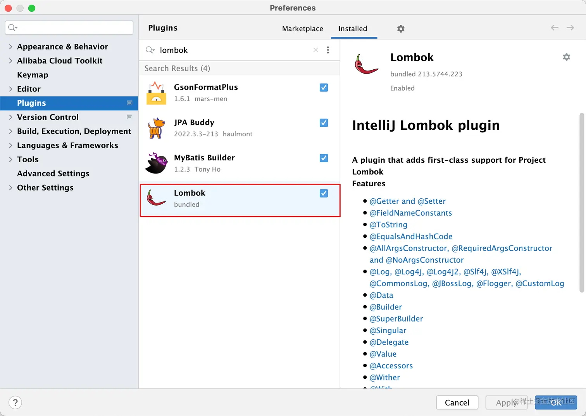Screen dimensions: 586x416
Task: Go back with the left arrow
Action: point(555,28)
